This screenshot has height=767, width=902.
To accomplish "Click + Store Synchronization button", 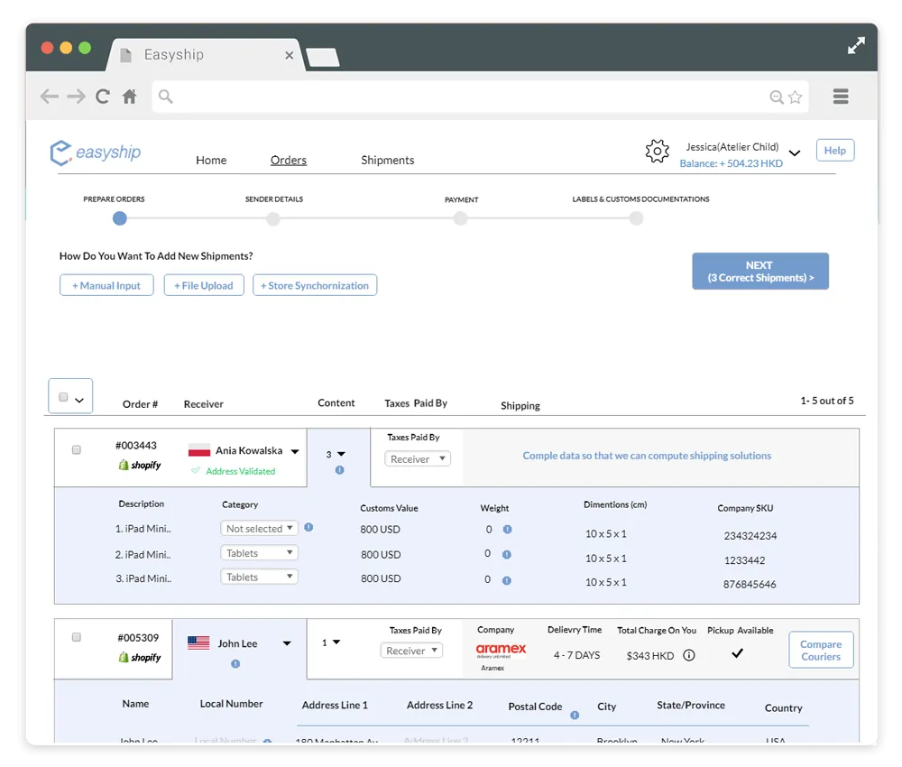I will point(315,285).
